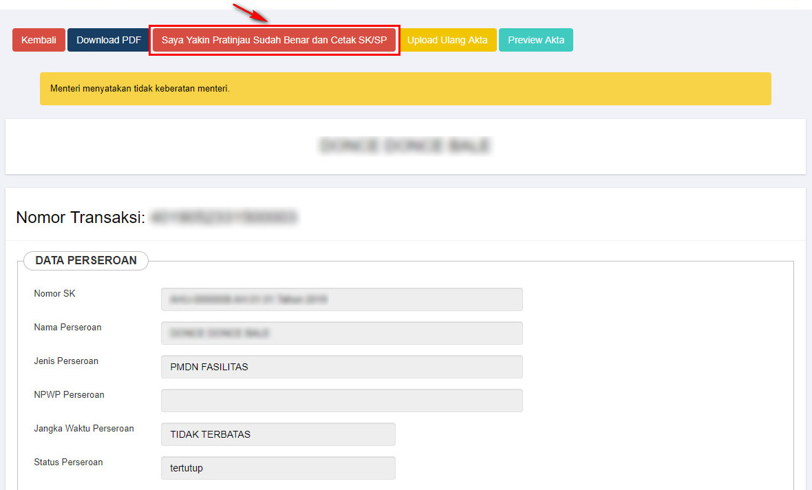Click the Nomor Transaksi heading text
Viewport: 812px width, 490px height.
click(81, 217)
